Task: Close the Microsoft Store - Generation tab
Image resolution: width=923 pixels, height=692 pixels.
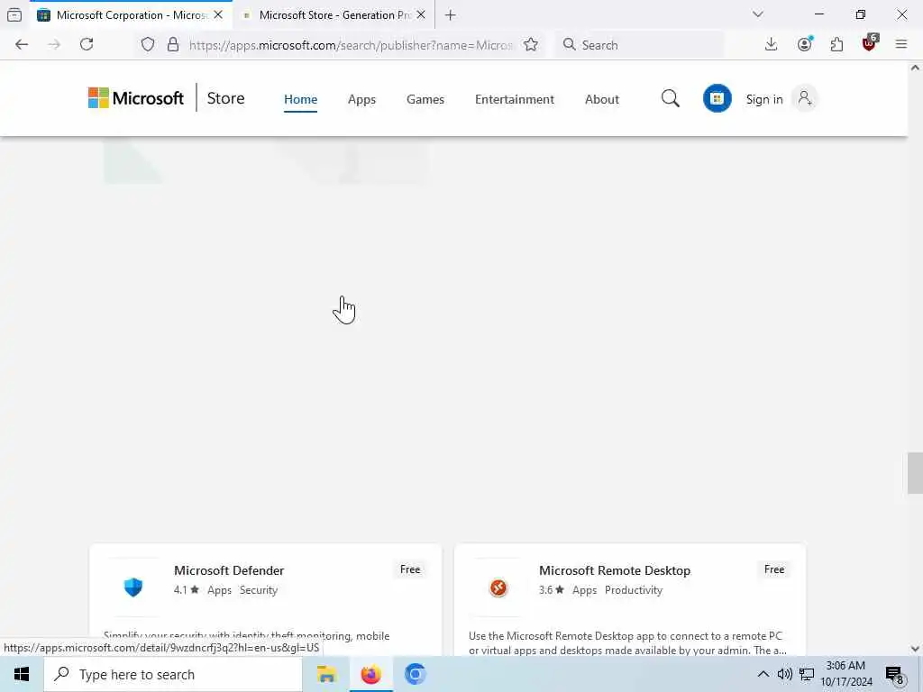Action: coord(421,15)
